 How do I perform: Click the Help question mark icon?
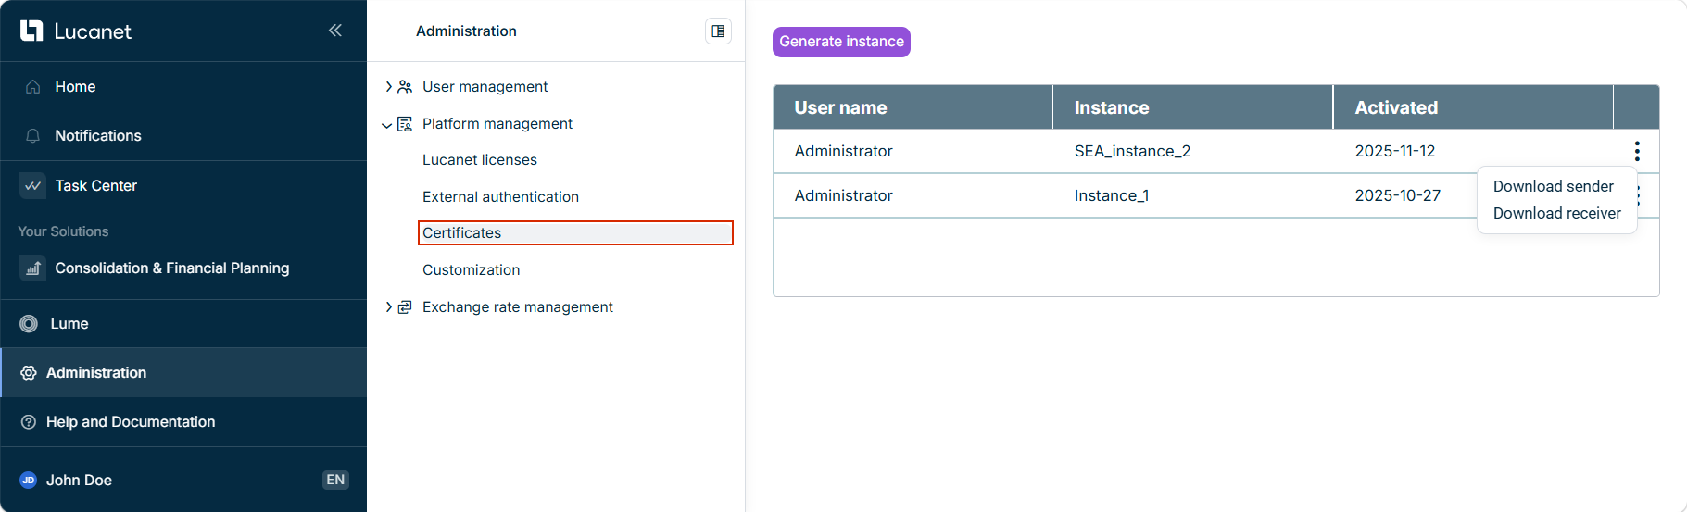[x=29, y=421]
